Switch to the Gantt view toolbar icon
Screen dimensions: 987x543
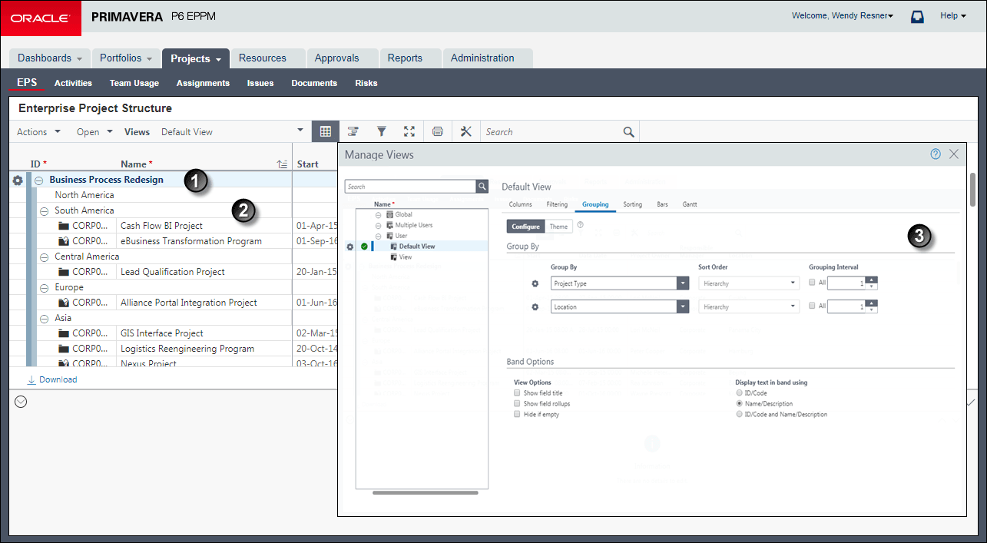[x=353, y=131]
